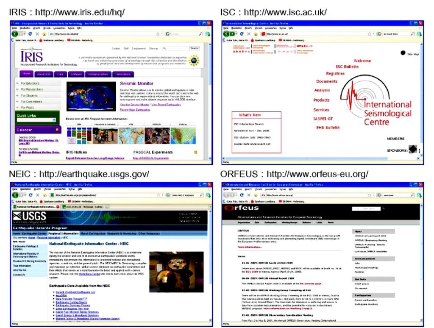
Task: Open ISC Bulletin link on the ISC page
Action: click(x=347, y=67)
